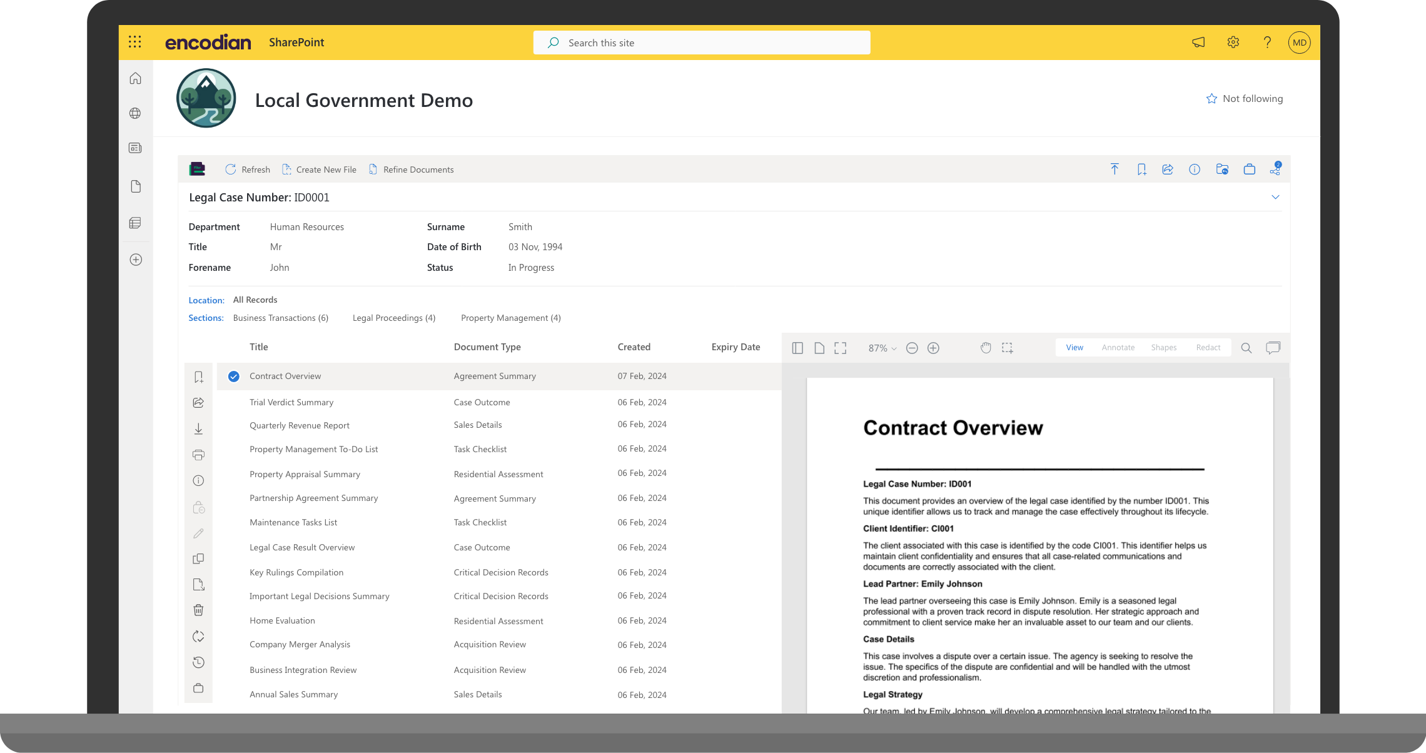The image size is (1426, 753).
Task: Zoom in using the plus icon
Action: 933,348
